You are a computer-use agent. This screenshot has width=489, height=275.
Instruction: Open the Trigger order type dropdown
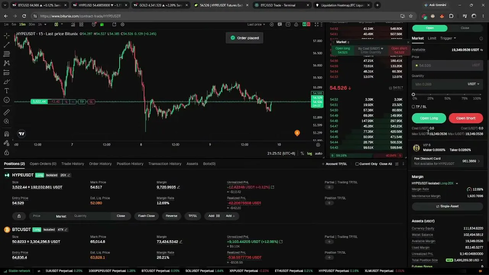pyautogui.click(x=448, y=38)
